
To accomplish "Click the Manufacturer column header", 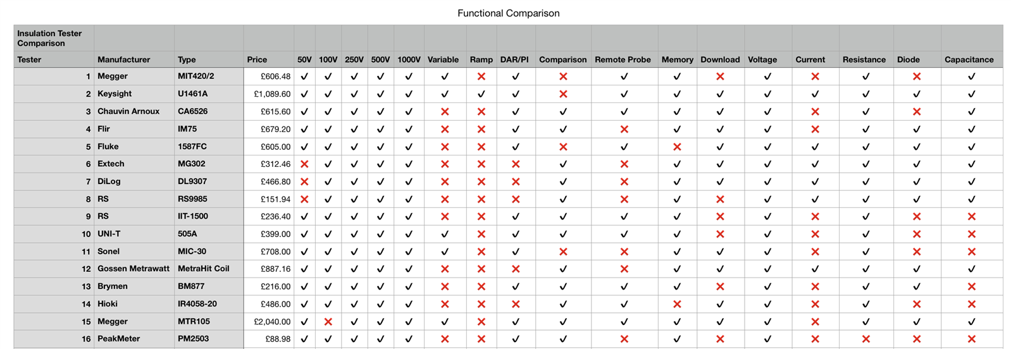I will click(124, 59).
